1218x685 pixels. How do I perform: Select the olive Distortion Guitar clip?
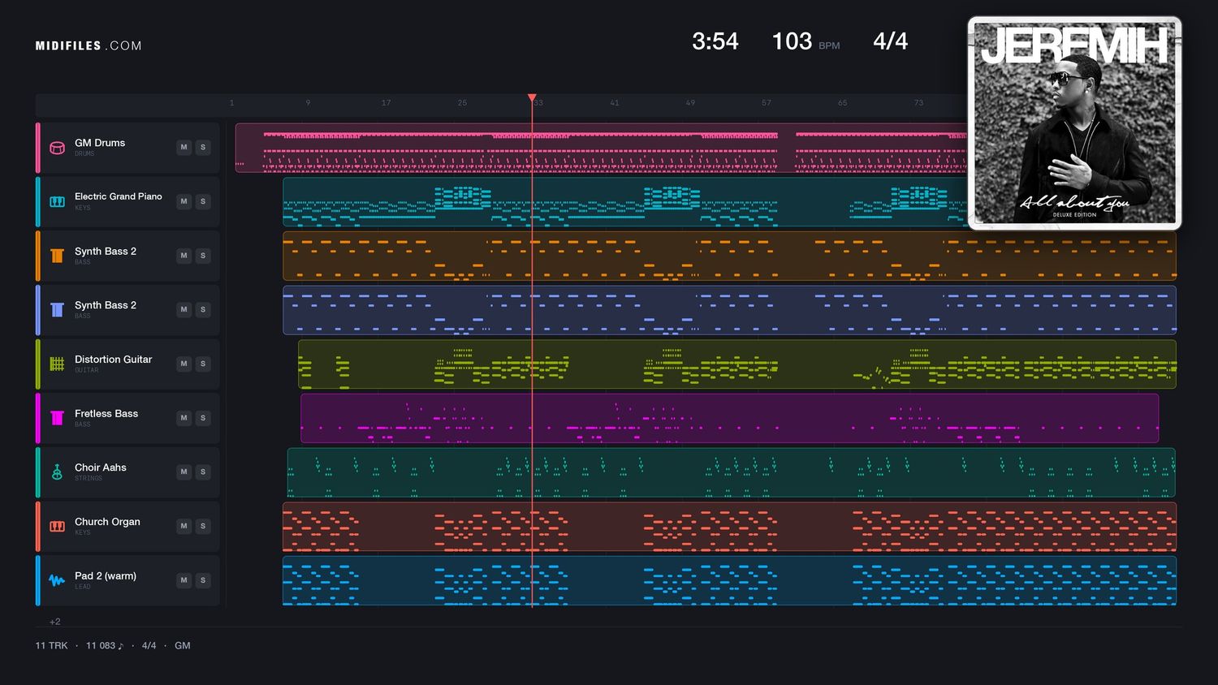[737, 364]
